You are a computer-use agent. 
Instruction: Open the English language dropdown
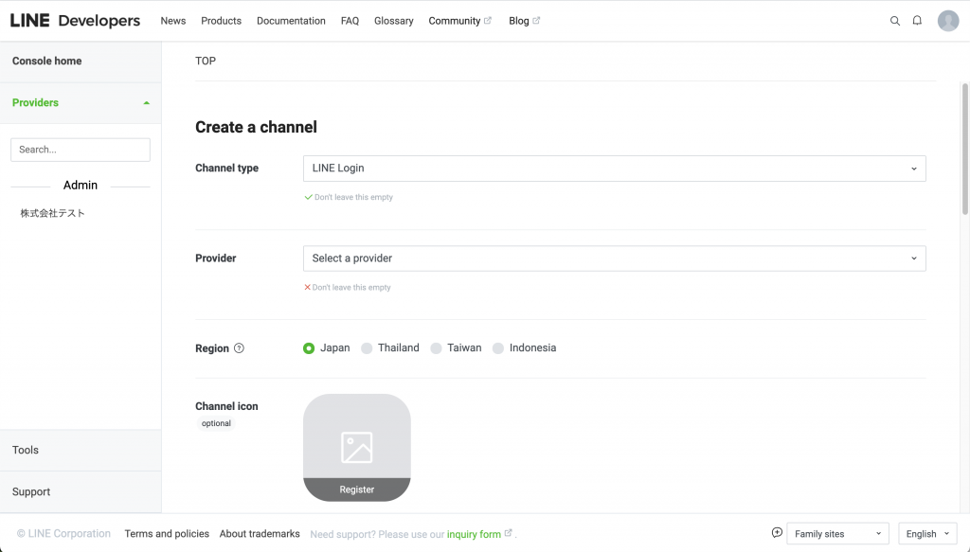[x=927, y=533]
